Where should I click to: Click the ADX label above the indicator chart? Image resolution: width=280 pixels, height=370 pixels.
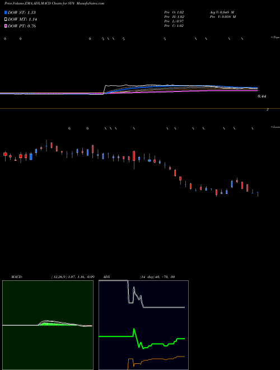(107, 276)
